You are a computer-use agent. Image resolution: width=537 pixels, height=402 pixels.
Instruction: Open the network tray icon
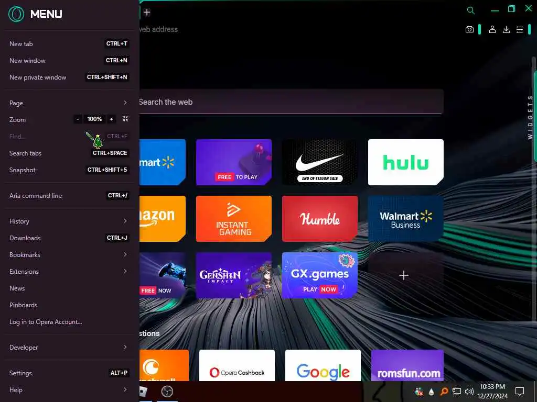(x=457, y=392)
